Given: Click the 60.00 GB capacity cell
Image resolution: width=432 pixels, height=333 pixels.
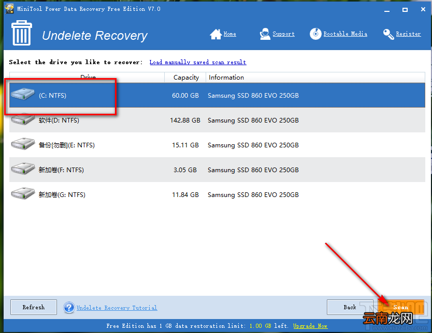Looking at the screenshot, I should pyautogui.click(x=185, y=96).
